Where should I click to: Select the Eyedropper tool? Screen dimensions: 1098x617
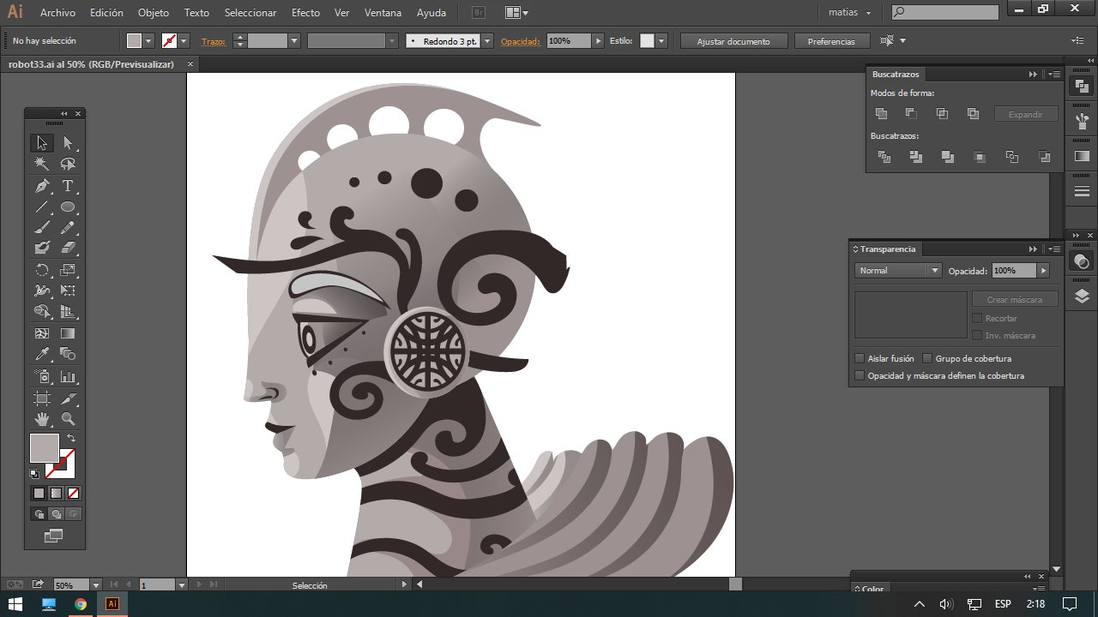41,354
